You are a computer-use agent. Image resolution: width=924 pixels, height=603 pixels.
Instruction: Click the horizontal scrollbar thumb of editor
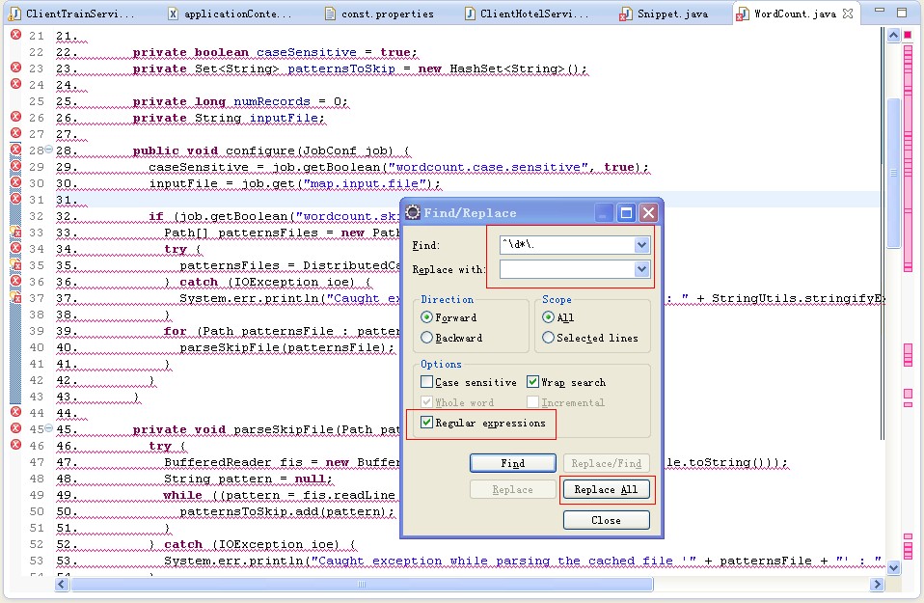point(362,584)
